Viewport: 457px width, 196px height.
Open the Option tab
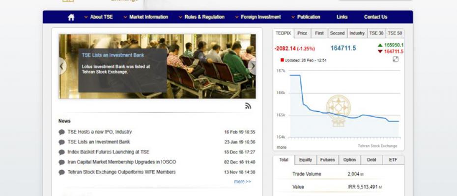pyautogui.click(x=349, y=160)
